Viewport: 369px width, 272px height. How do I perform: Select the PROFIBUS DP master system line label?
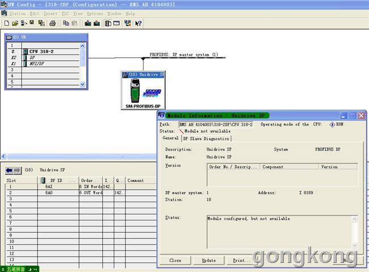click(184, 55)
